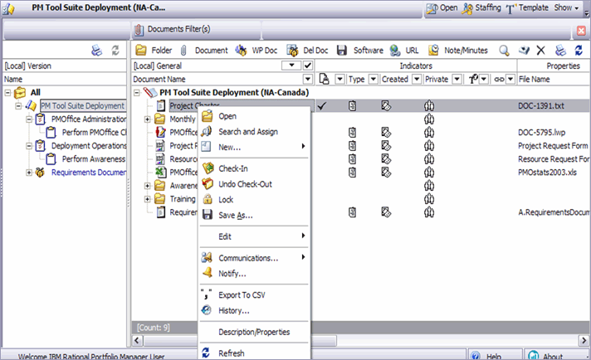
Task: Click the URL globe icon
Action: coord(394,50)
